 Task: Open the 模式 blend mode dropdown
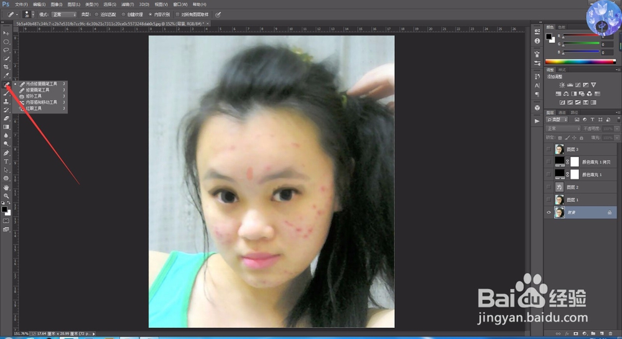click(x=63, y=15)
